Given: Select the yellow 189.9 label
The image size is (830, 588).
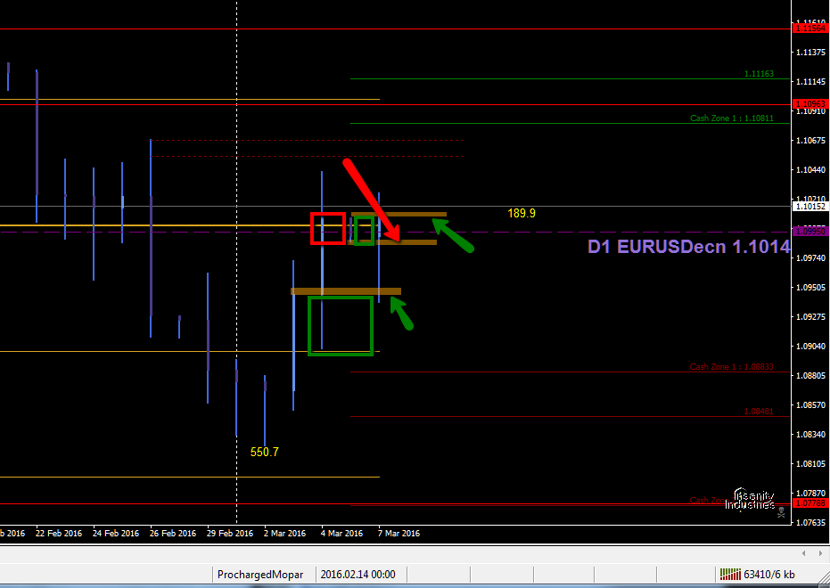Looking at the screenshot, I should click(x=522, y=213).
